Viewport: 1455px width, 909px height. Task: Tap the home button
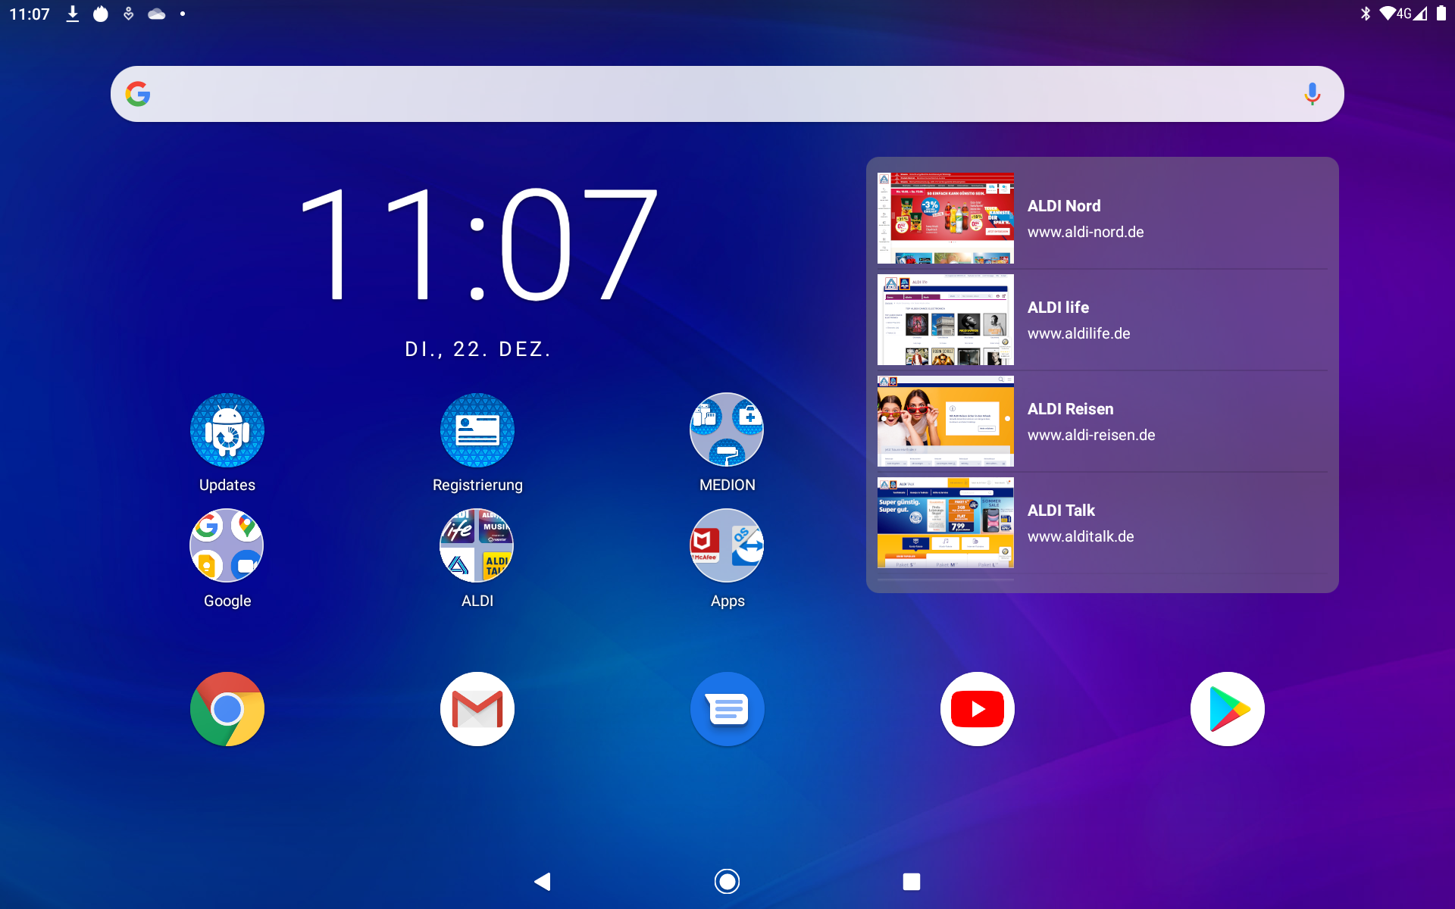pos(727,878)
